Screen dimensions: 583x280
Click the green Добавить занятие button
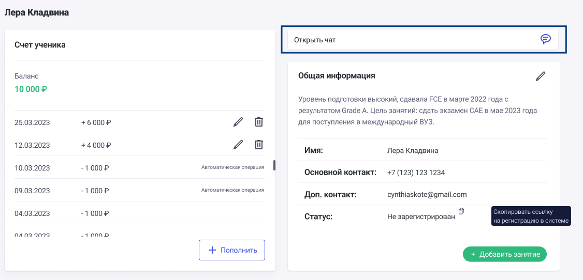(505, 254)
